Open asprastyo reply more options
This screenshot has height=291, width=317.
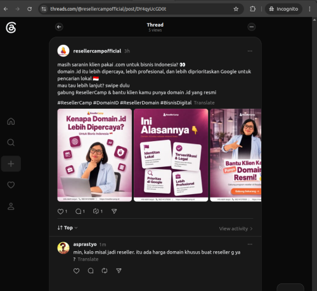pyautogui.click(x=250, y=244)
